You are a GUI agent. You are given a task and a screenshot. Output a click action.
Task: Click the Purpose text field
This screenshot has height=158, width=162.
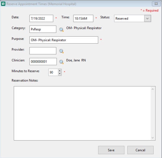click(x=64, y=40)
